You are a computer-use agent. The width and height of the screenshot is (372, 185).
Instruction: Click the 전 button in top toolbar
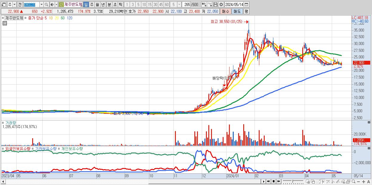[20, 5]
